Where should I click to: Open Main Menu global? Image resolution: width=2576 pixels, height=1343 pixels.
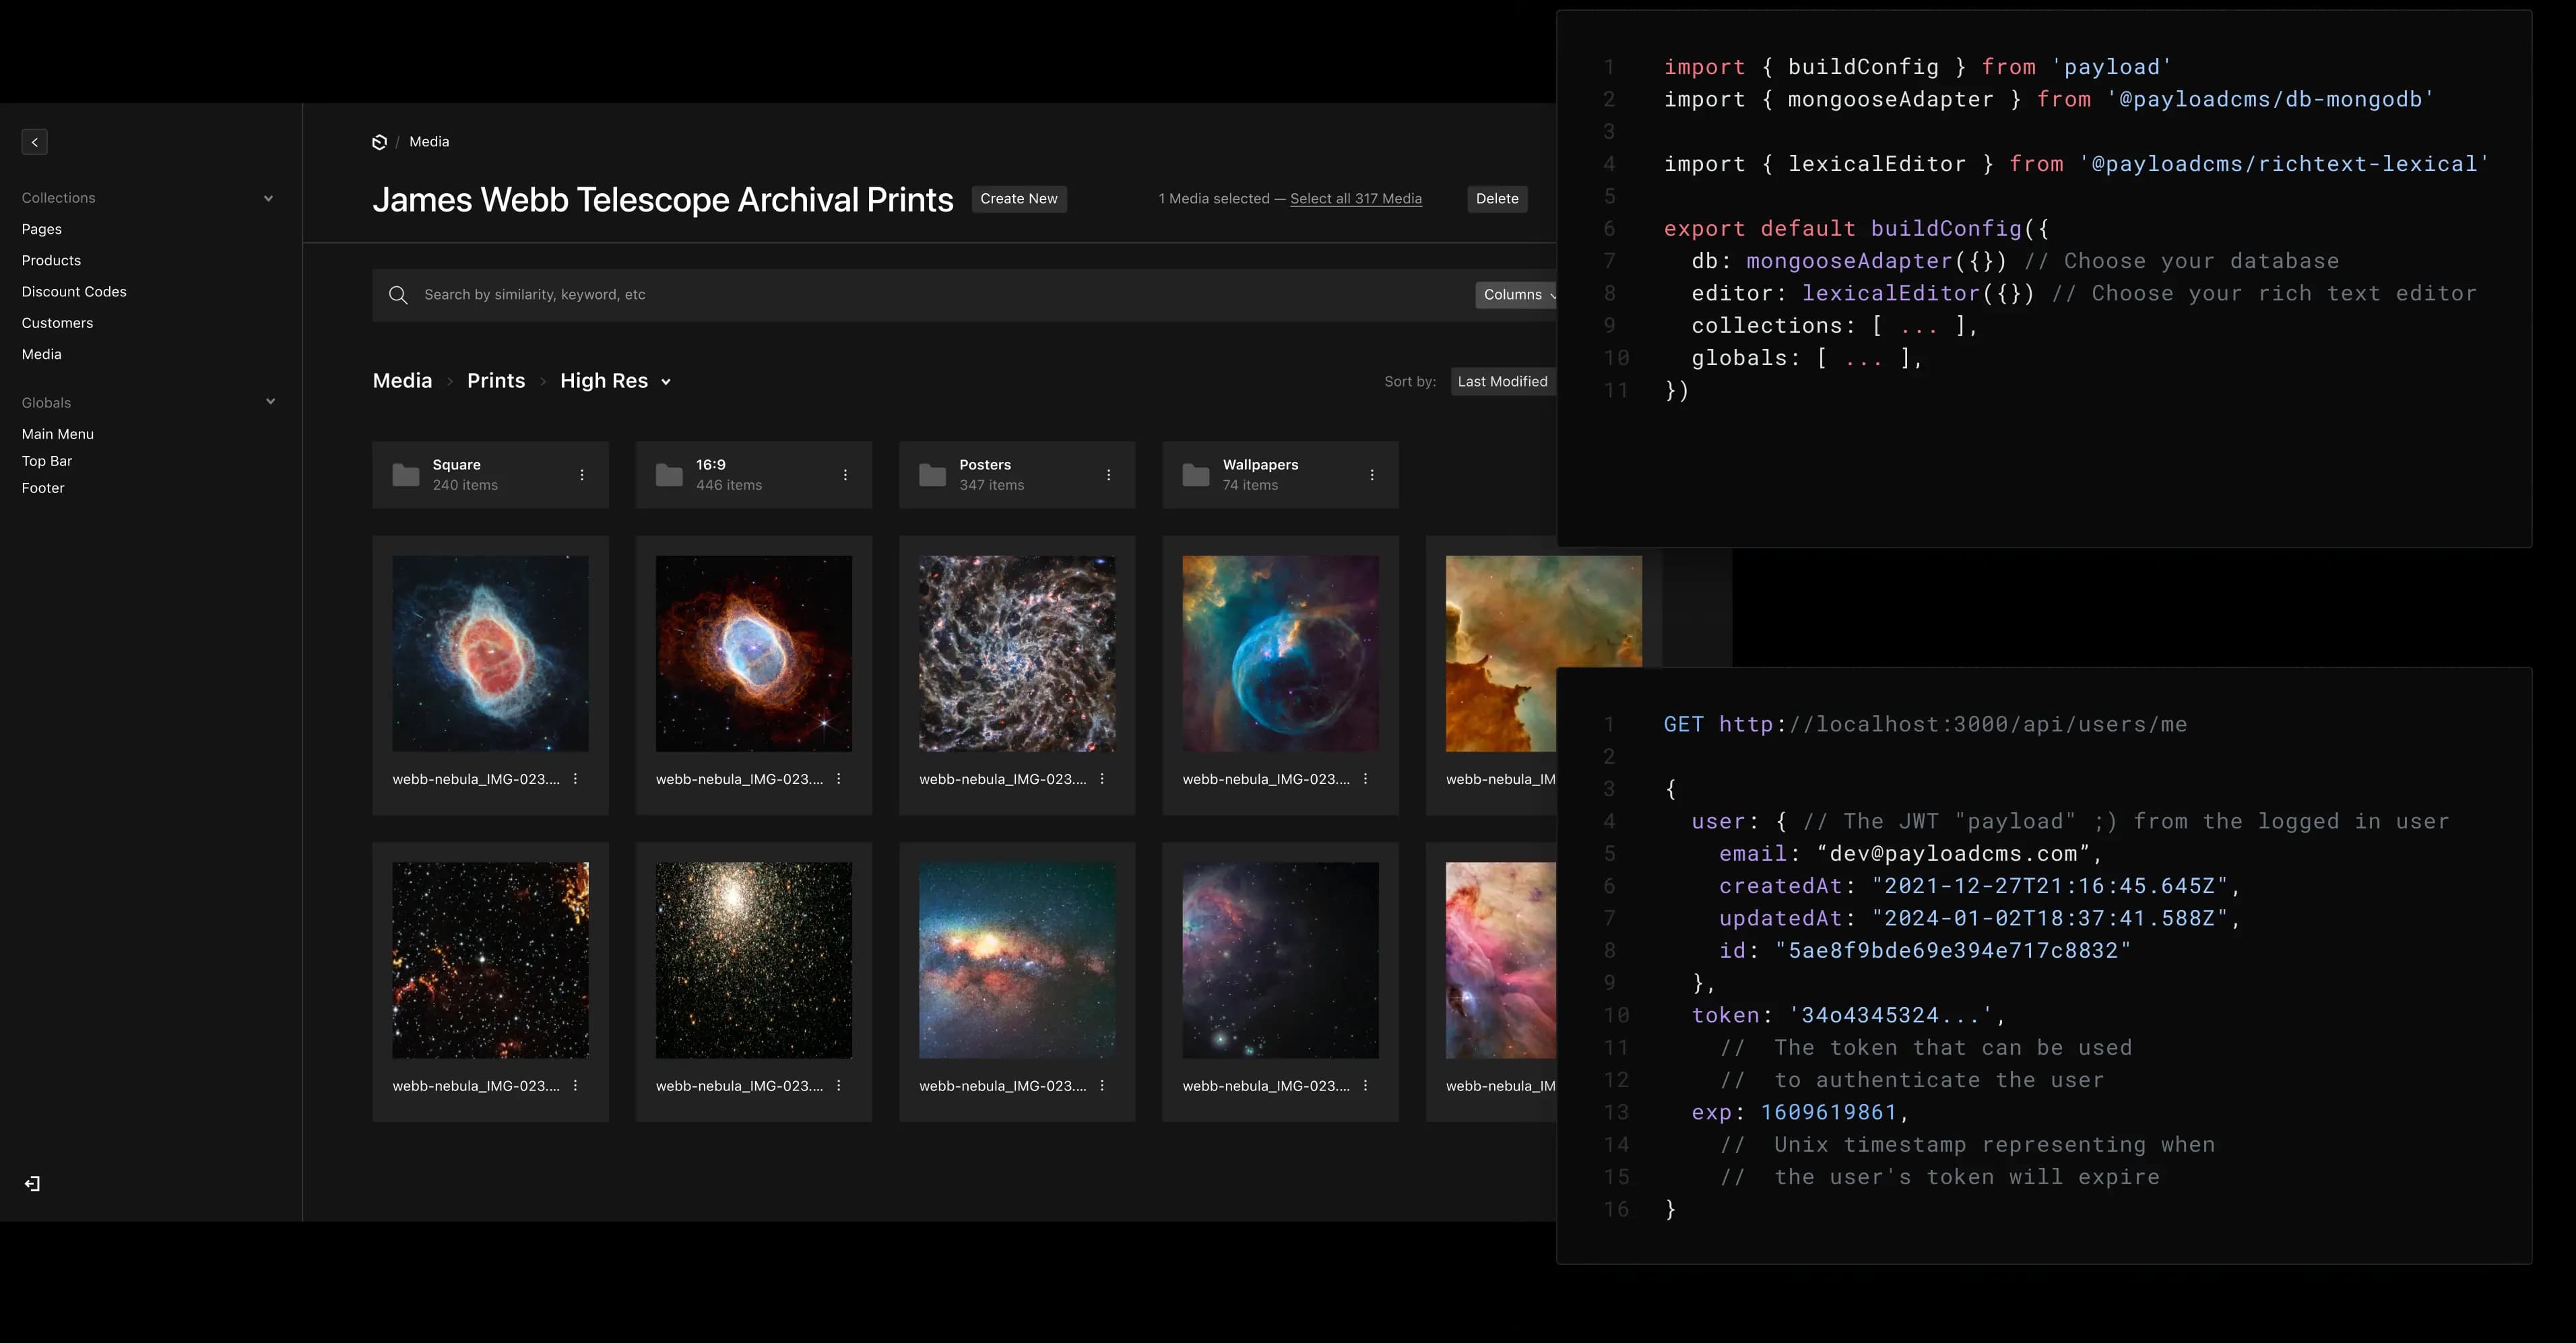point(58,434)
